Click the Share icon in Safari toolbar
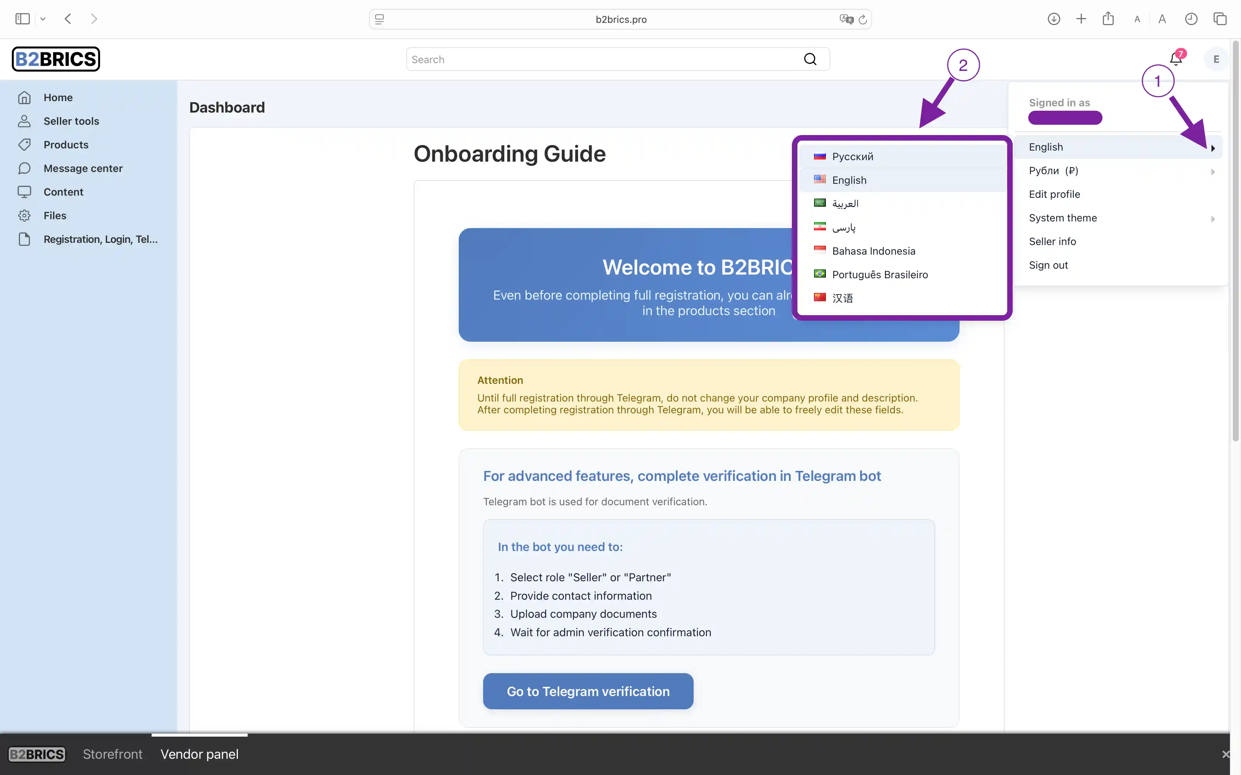The image size is (1241, 775). tap(1108, 18)
